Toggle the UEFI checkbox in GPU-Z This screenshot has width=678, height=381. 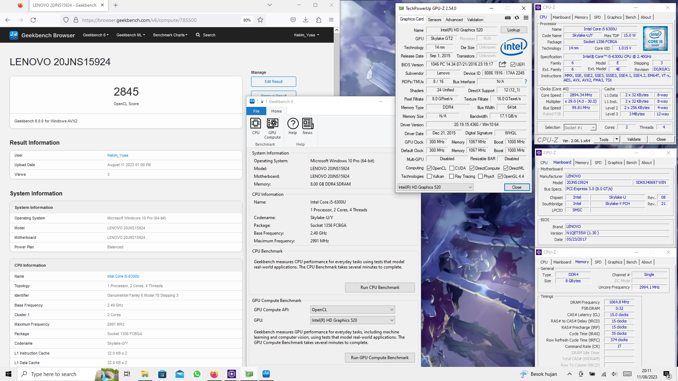click(x=513, y=65)
